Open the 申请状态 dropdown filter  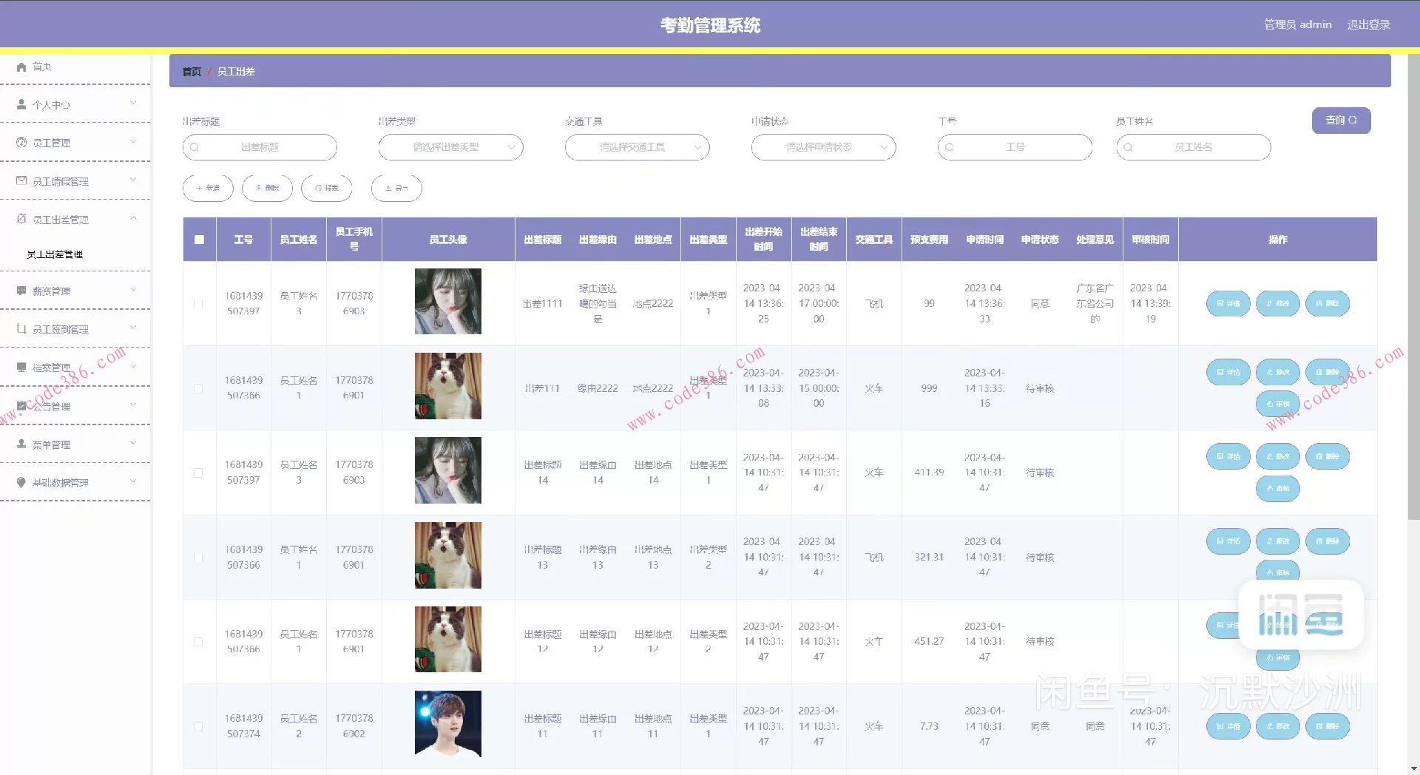coord(823,147)
